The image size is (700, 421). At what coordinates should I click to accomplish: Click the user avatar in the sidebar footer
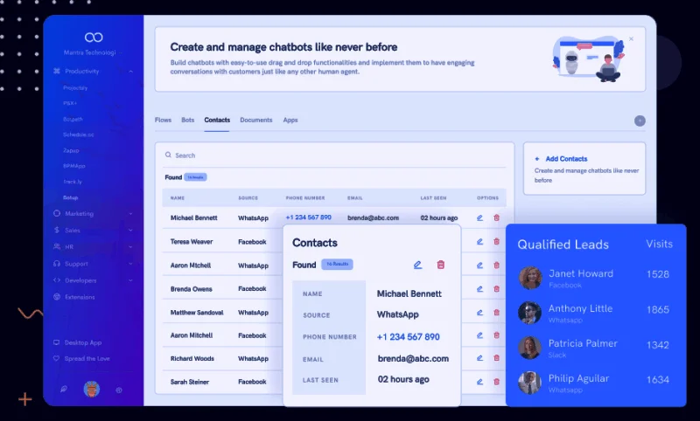[x=92, y=390]
